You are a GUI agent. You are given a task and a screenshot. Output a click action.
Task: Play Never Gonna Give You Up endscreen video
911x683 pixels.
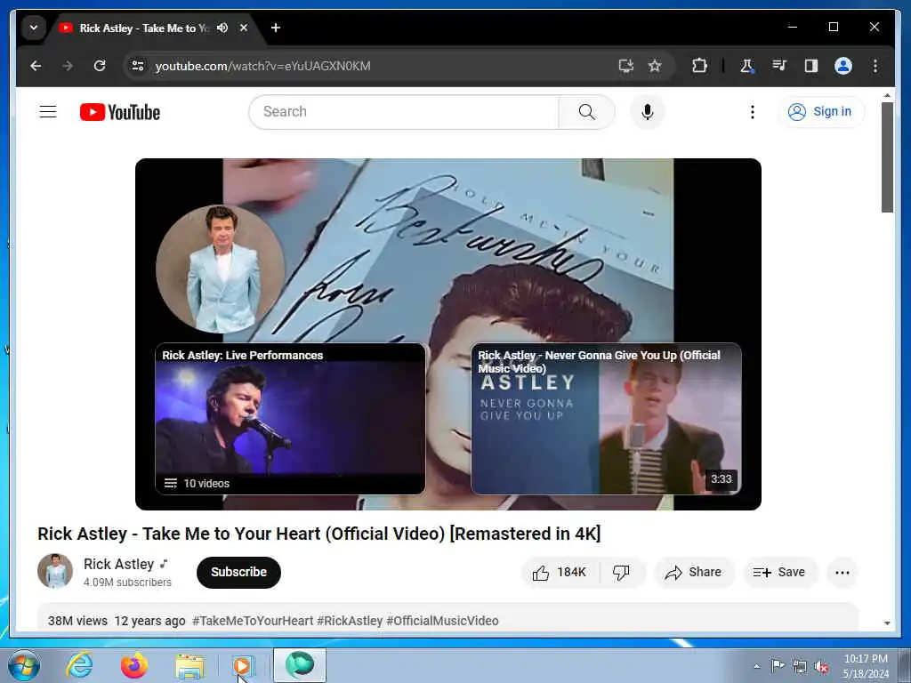pos(606,419)
